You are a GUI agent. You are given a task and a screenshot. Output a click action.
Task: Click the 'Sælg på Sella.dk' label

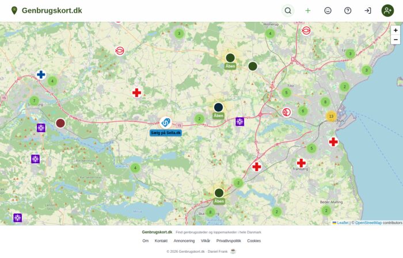coord(166,133)
